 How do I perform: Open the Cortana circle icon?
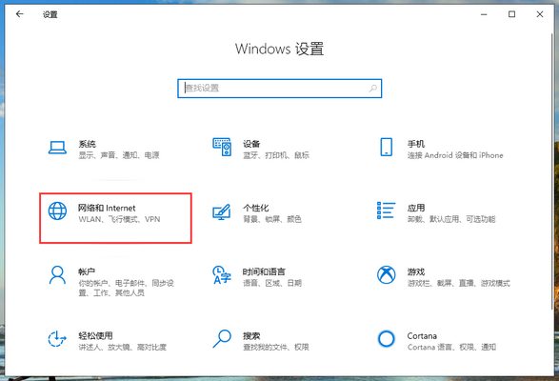pos(386,338)
